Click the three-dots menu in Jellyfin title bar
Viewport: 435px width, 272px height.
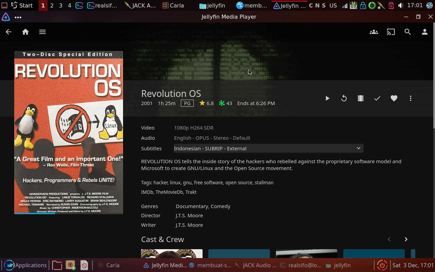[18, 17]
